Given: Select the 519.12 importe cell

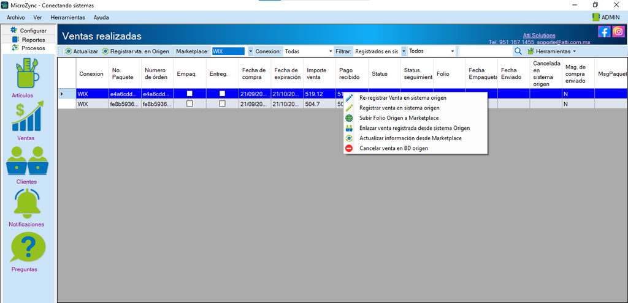Looking at the screenshot, I should click(320, 94).
